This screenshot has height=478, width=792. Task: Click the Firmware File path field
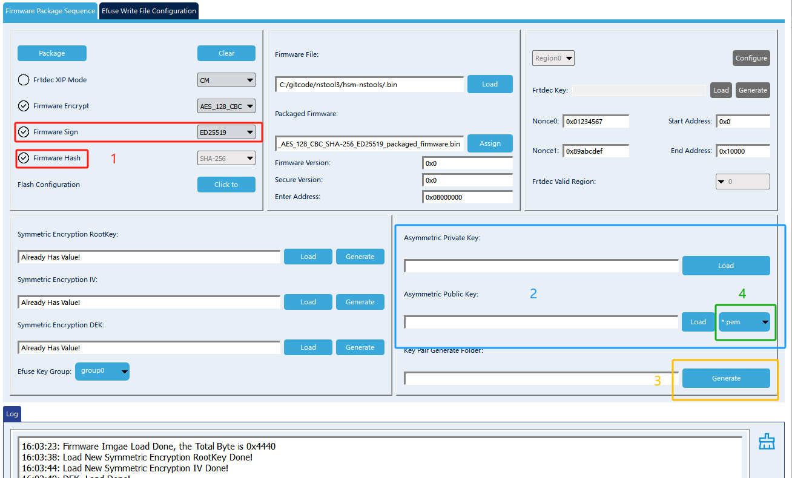[x=369, y=84]
